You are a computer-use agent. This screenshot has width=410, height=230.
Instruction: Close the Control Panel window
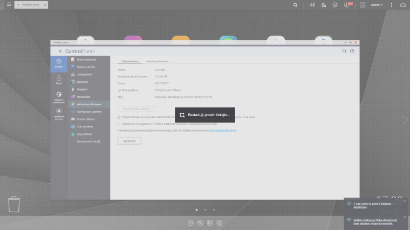(x=356, y=42)
